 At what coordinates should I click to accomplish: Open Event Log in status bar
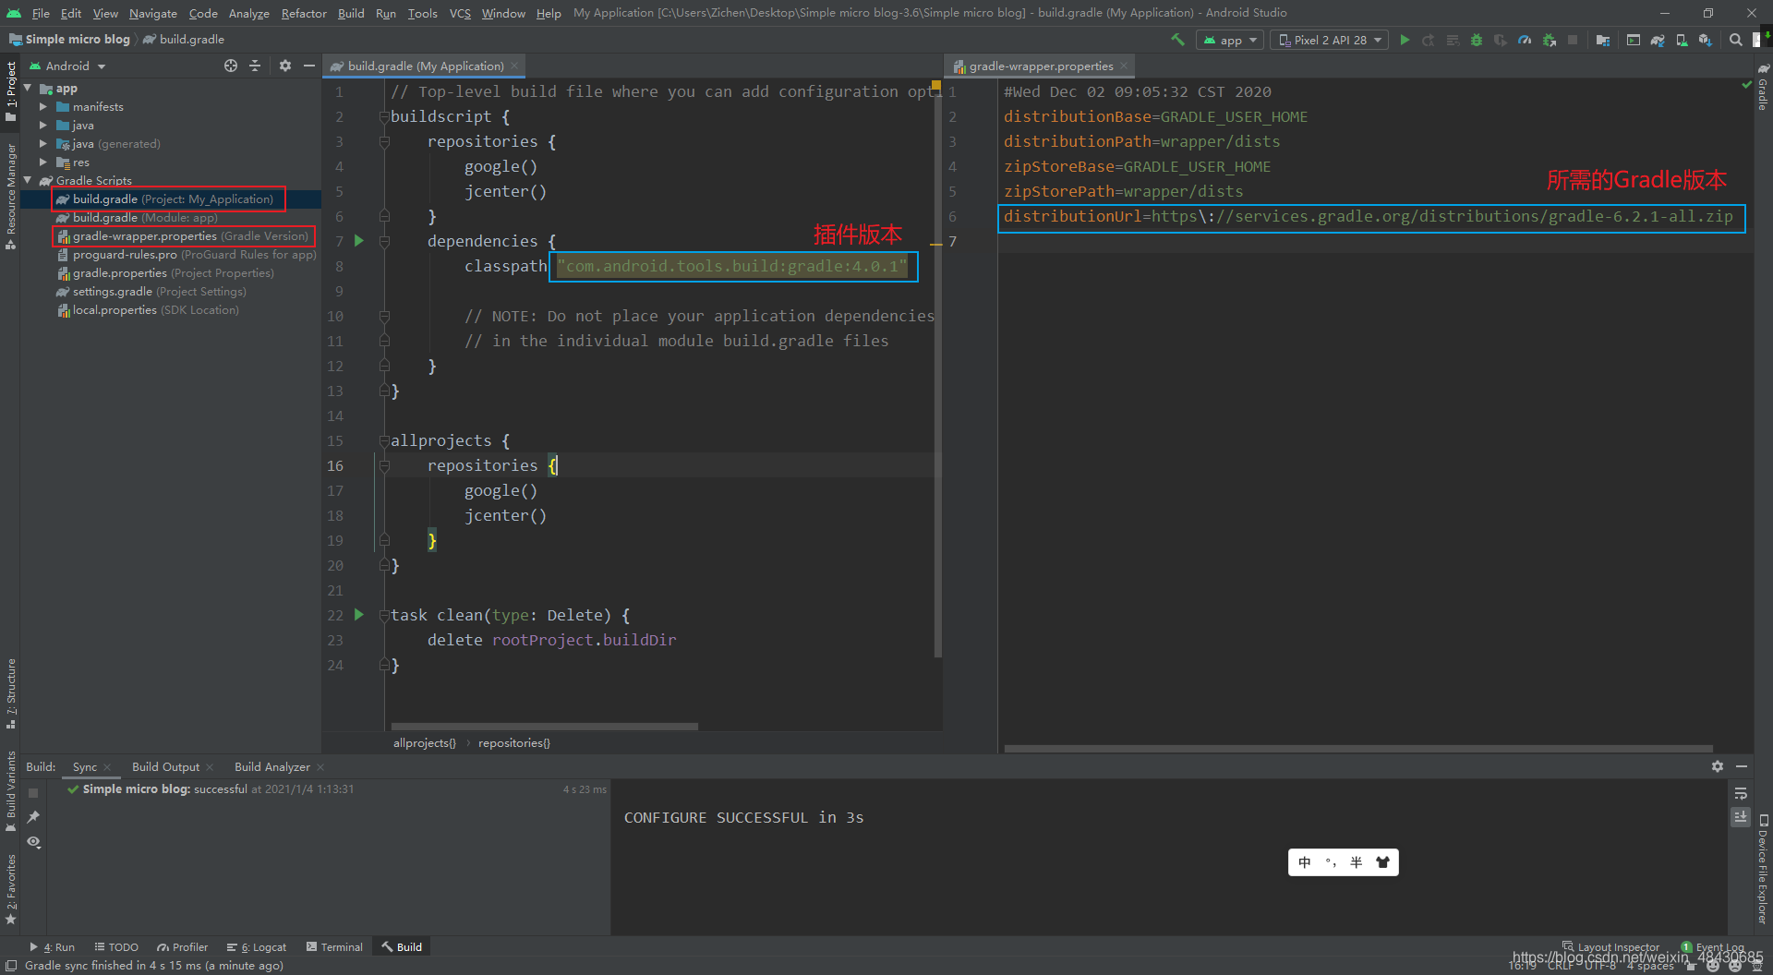(x=1713, y=946)
